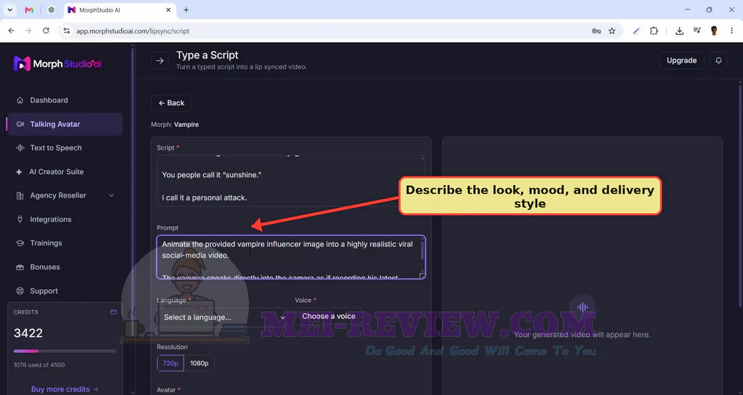The height and width of the screenshot is (395, 743).
Task: Open the Select a language dropdown
Action: coord(222,317)
